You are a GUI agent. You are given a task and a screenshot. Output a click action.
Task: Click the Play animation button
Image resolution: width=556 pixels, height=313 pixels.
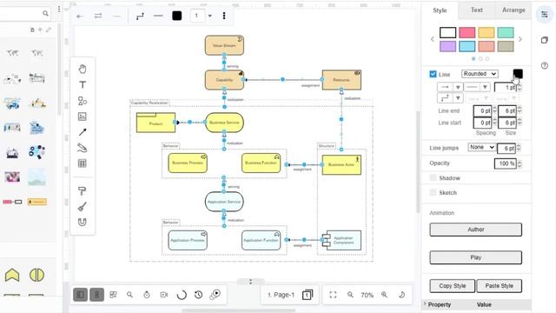pos(475,257)
